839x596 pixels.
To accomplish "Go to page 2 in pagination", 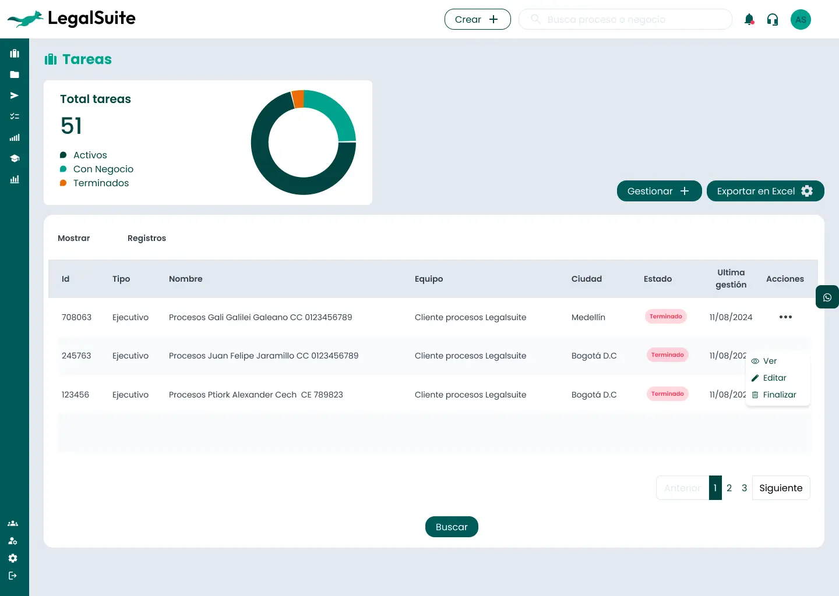I will (x=729, y=488).
